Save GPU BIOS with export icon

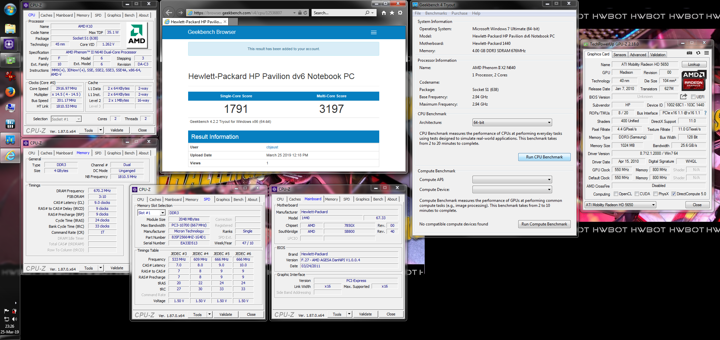coord(684,97)
